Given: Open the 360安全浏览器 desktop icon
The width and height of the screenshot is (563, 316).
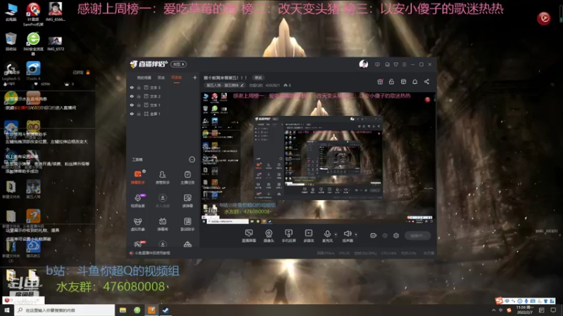Looking at the screenshot, I should click(x=33, y=44).
